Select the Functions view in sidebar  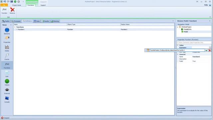click(x=7, y=65)
